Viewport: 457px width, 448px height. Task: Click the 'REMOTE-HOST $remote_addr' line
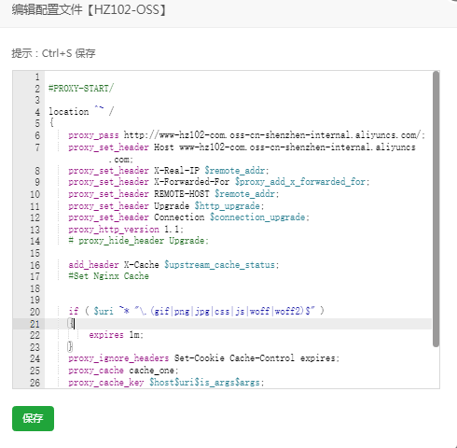coord(173,194)
